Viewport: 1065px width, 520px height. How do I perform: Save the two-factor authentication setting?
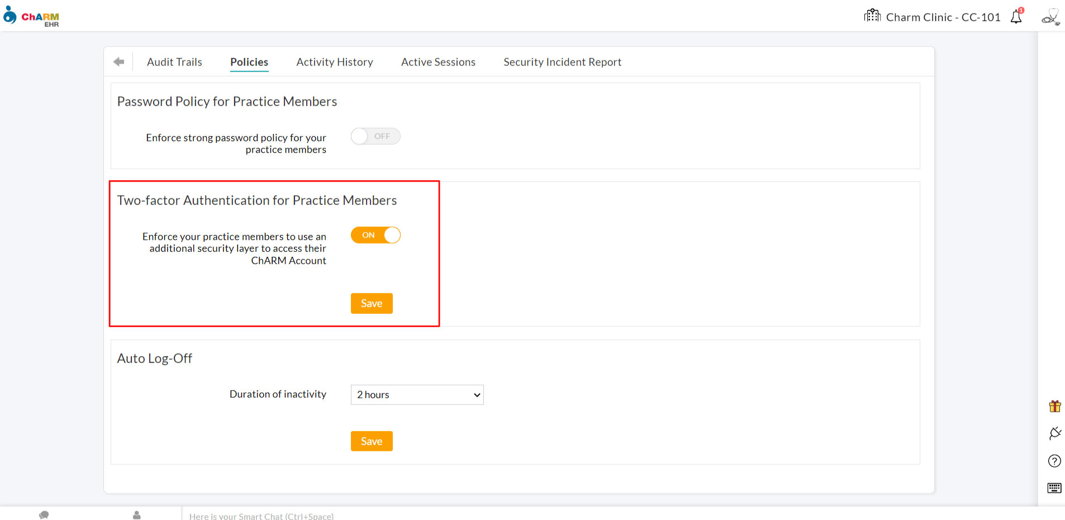tap(371, 303)
